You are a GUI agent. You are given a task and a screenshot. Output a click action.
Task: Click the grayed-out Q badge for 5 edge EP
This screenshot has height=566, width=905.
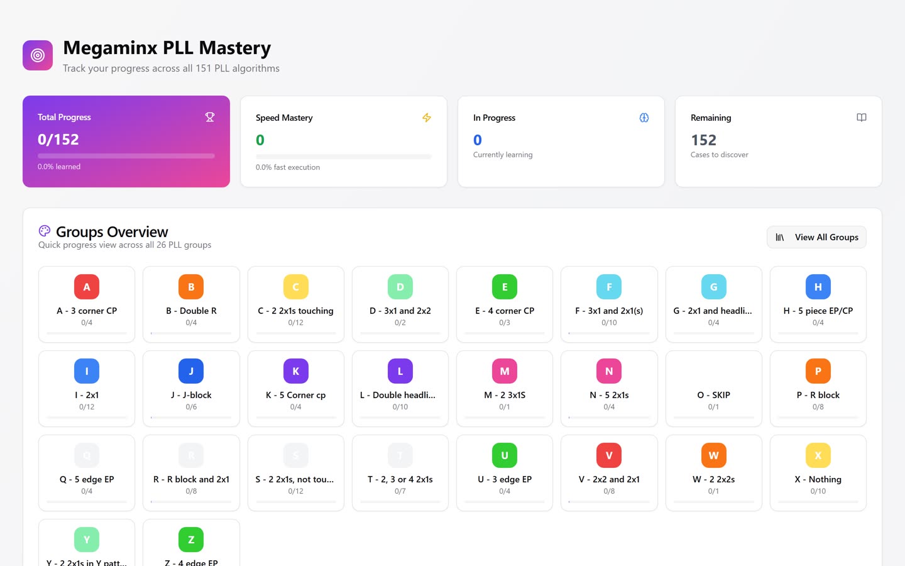point(87,455)
